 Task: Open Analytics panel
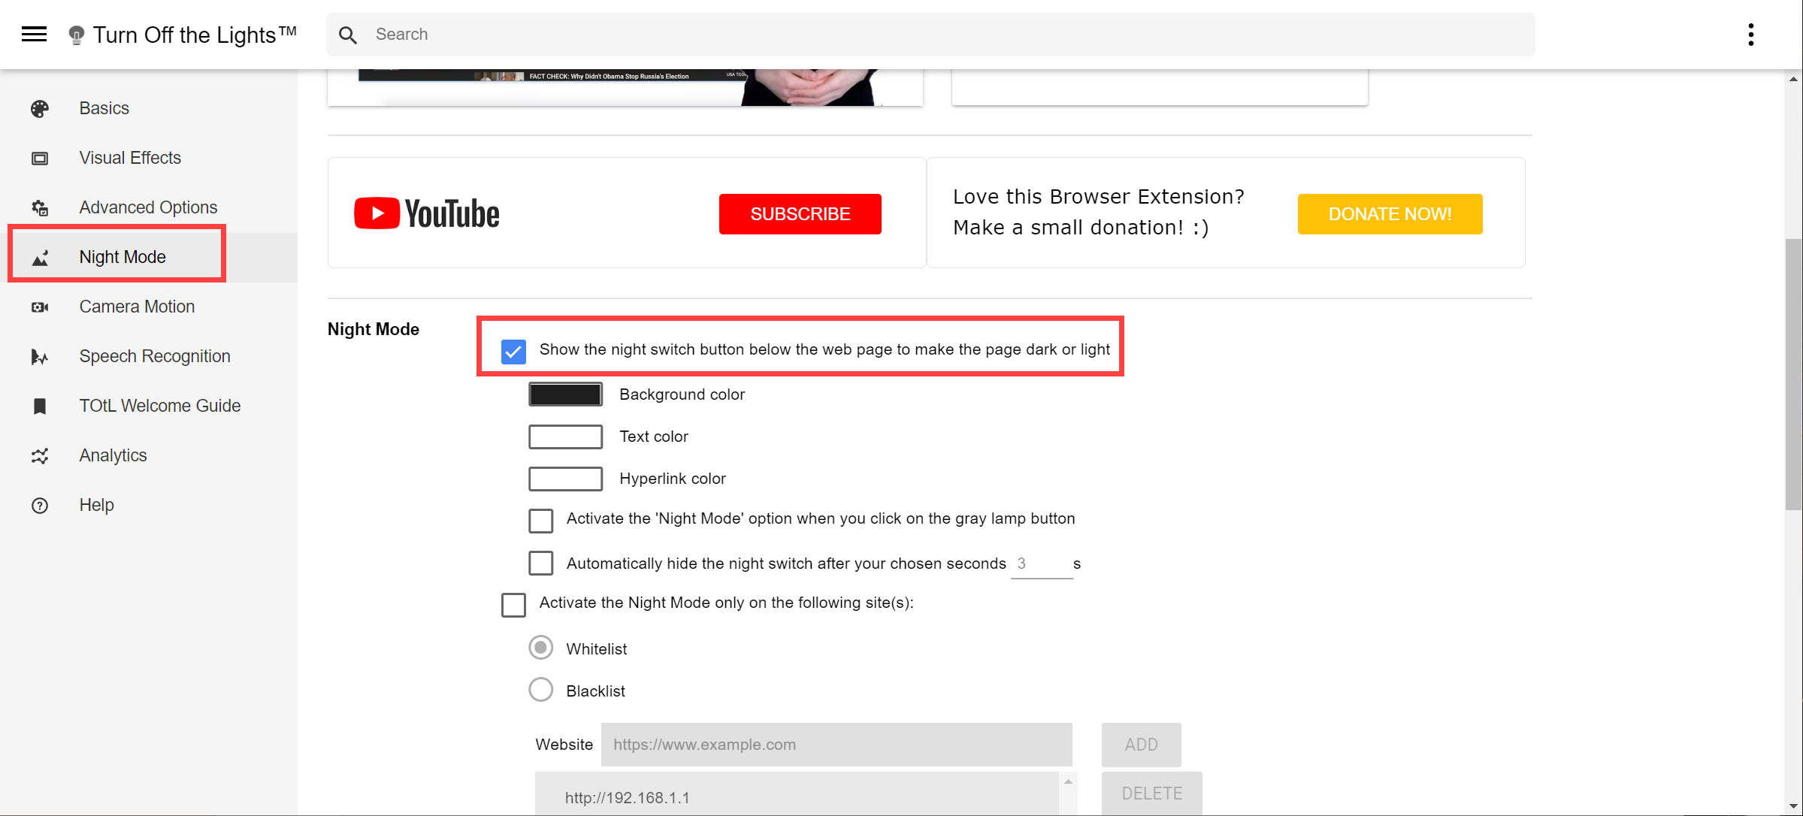(x=113, y=455)
